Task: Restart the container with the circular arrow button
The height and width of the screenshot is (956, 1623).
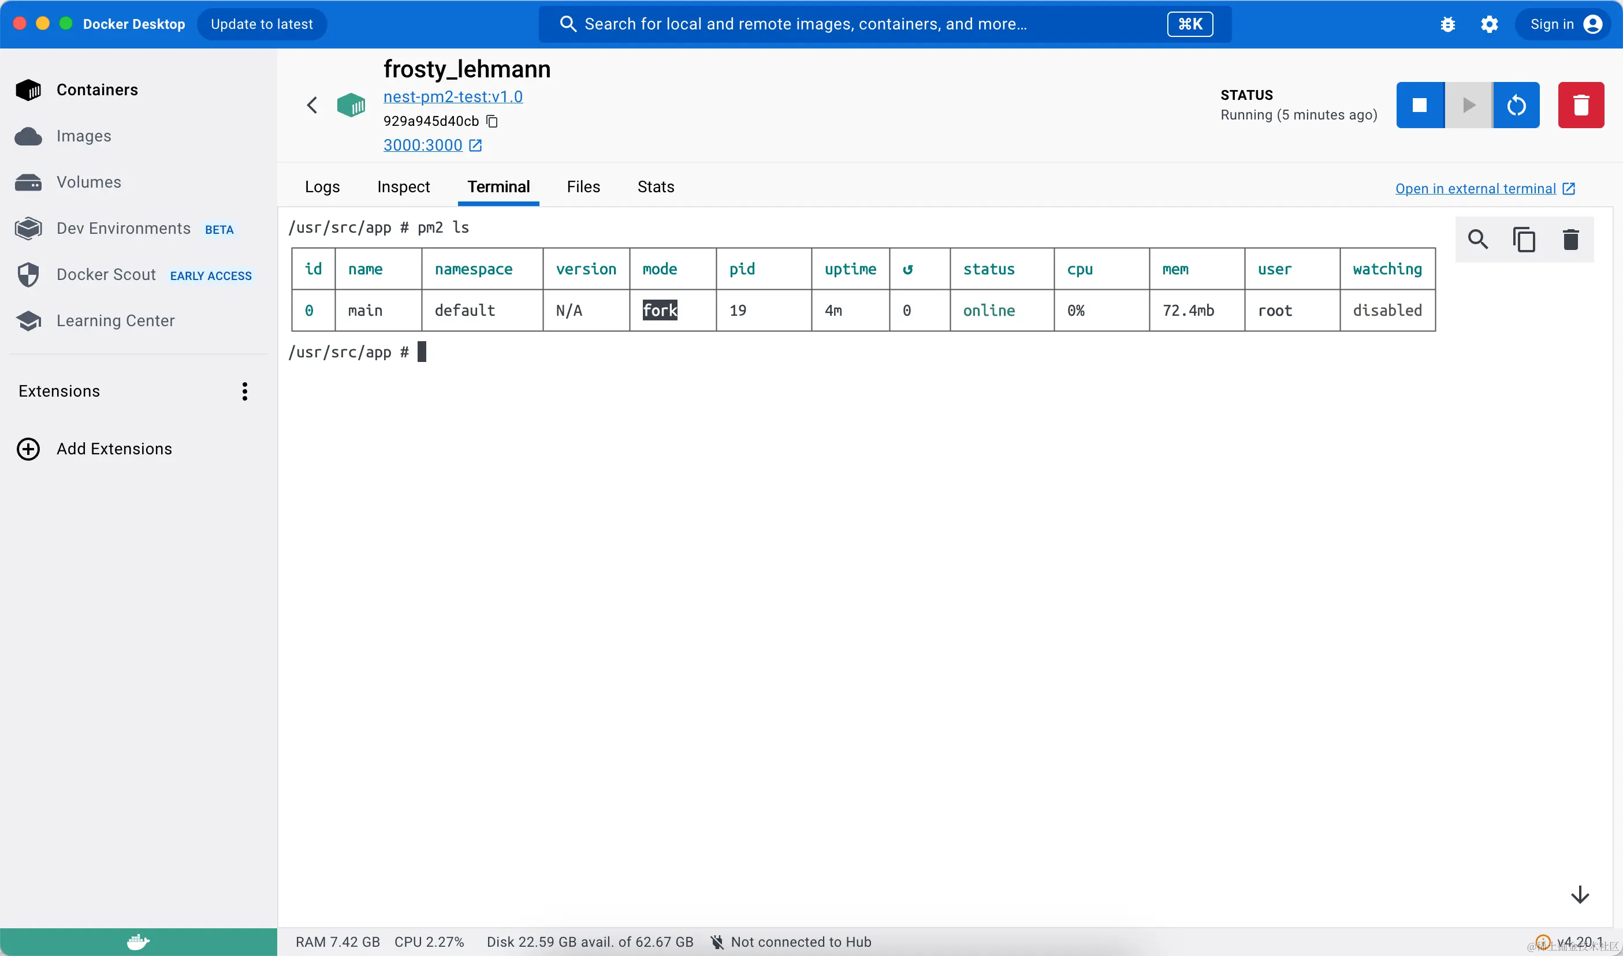Action: 1516,105
